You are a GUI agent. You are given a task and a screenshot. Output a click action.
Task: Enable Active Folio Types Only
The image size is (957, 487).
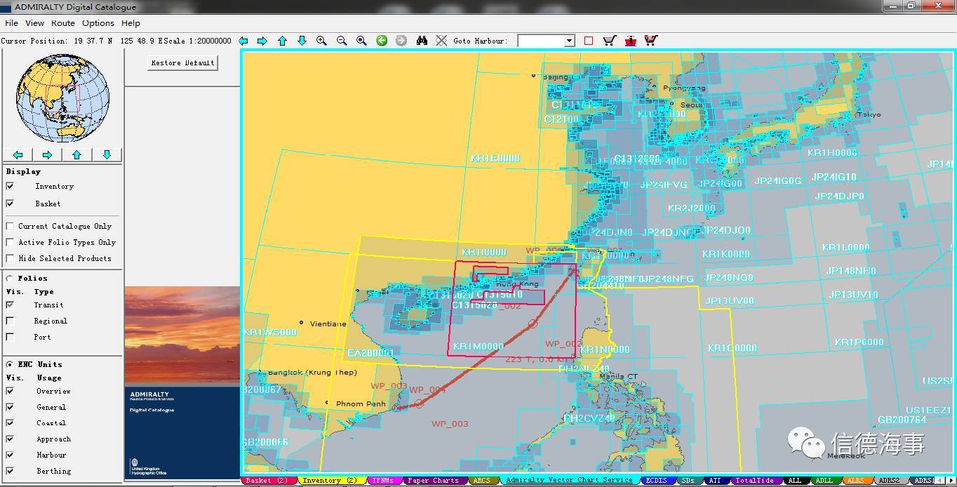(10, 242)
